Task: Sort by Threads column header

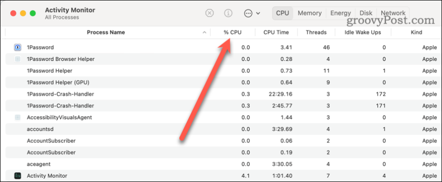Action: click(x=316, y=32)
